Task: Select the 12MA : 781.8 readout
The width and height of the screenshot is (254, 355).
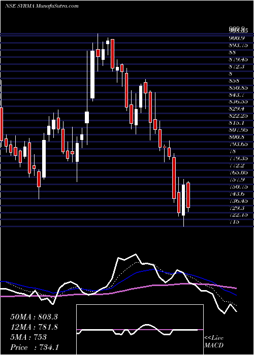Action: point(34,327)
